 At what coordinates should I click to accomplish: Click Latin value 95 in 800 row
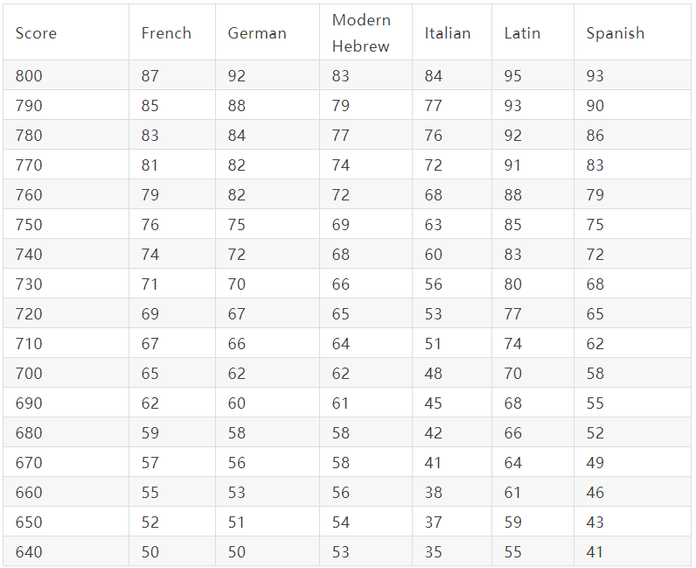(512, 75)
